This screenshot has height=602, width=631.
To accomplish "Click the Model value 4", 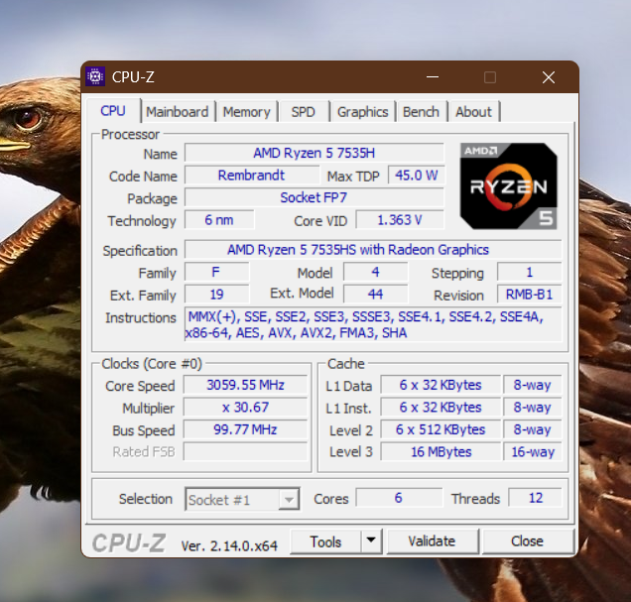I will click(375, 273).
